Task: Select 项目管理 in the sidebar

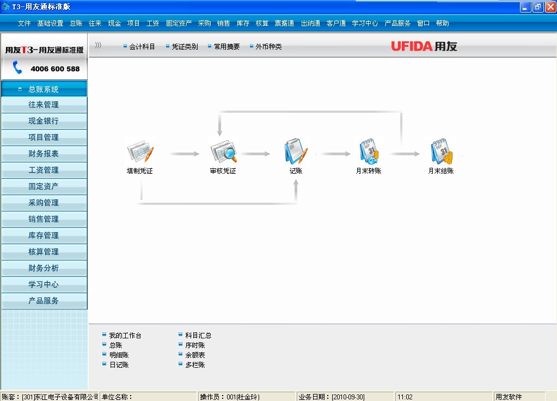Action: [x=44, y=138]
